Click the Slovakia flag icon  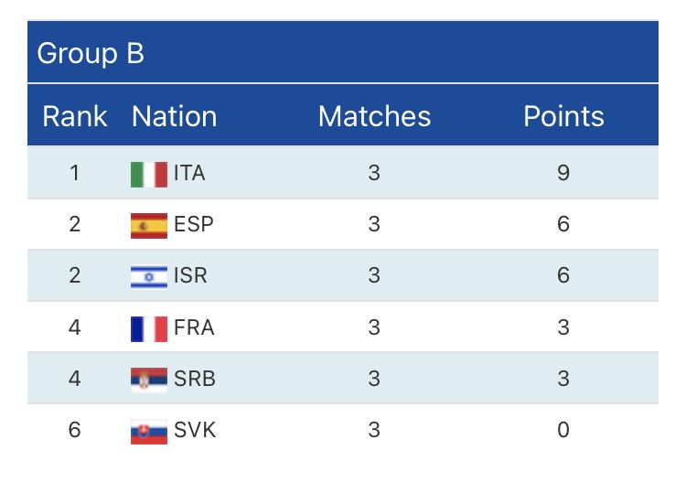[149, 430]
